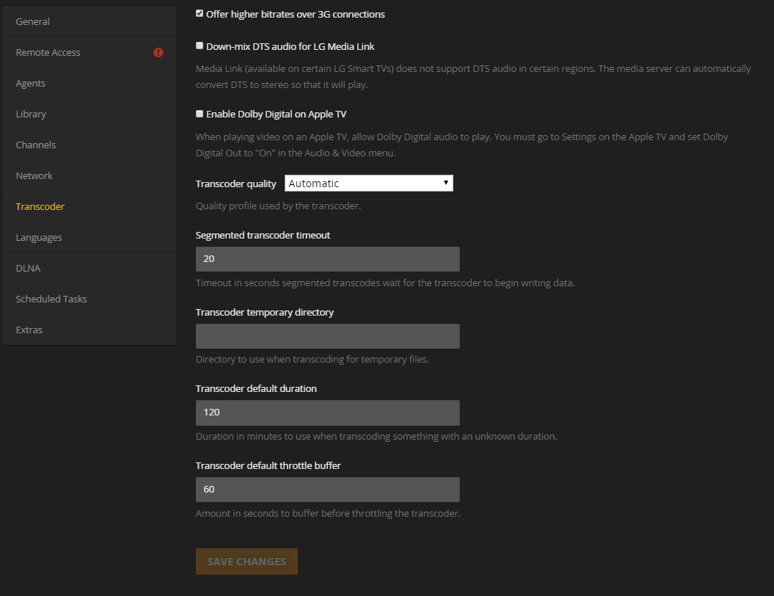Image resolution: width=774 pixels, height=596 pixels.
Task: Open Scheduled Tasks settings
Action: point(51,299)
